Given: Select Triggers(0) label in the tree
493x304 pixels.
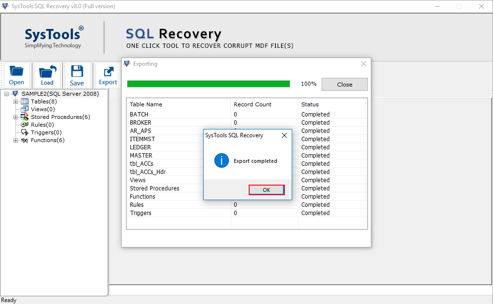Looking at the screenshot, I should [46, 132].
